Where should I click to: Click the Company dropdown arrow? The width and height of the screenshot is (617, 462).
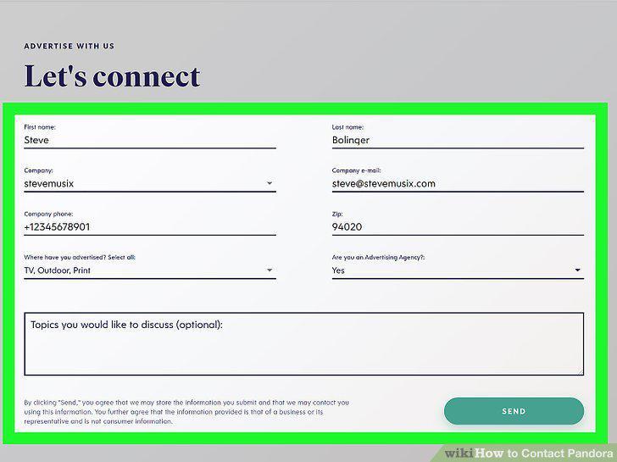pyautogui.click(x=270, y=183)
